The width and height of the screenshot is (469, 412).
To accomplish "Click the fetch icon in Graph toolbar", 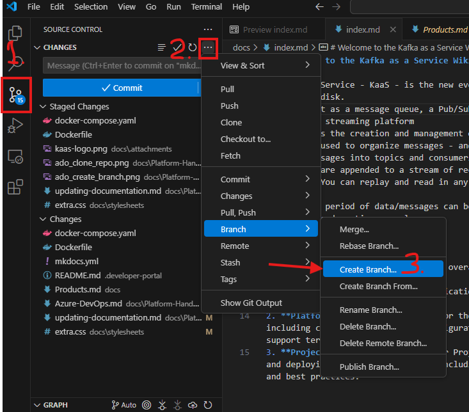I will pyautogui.click(x=162, y=405).
